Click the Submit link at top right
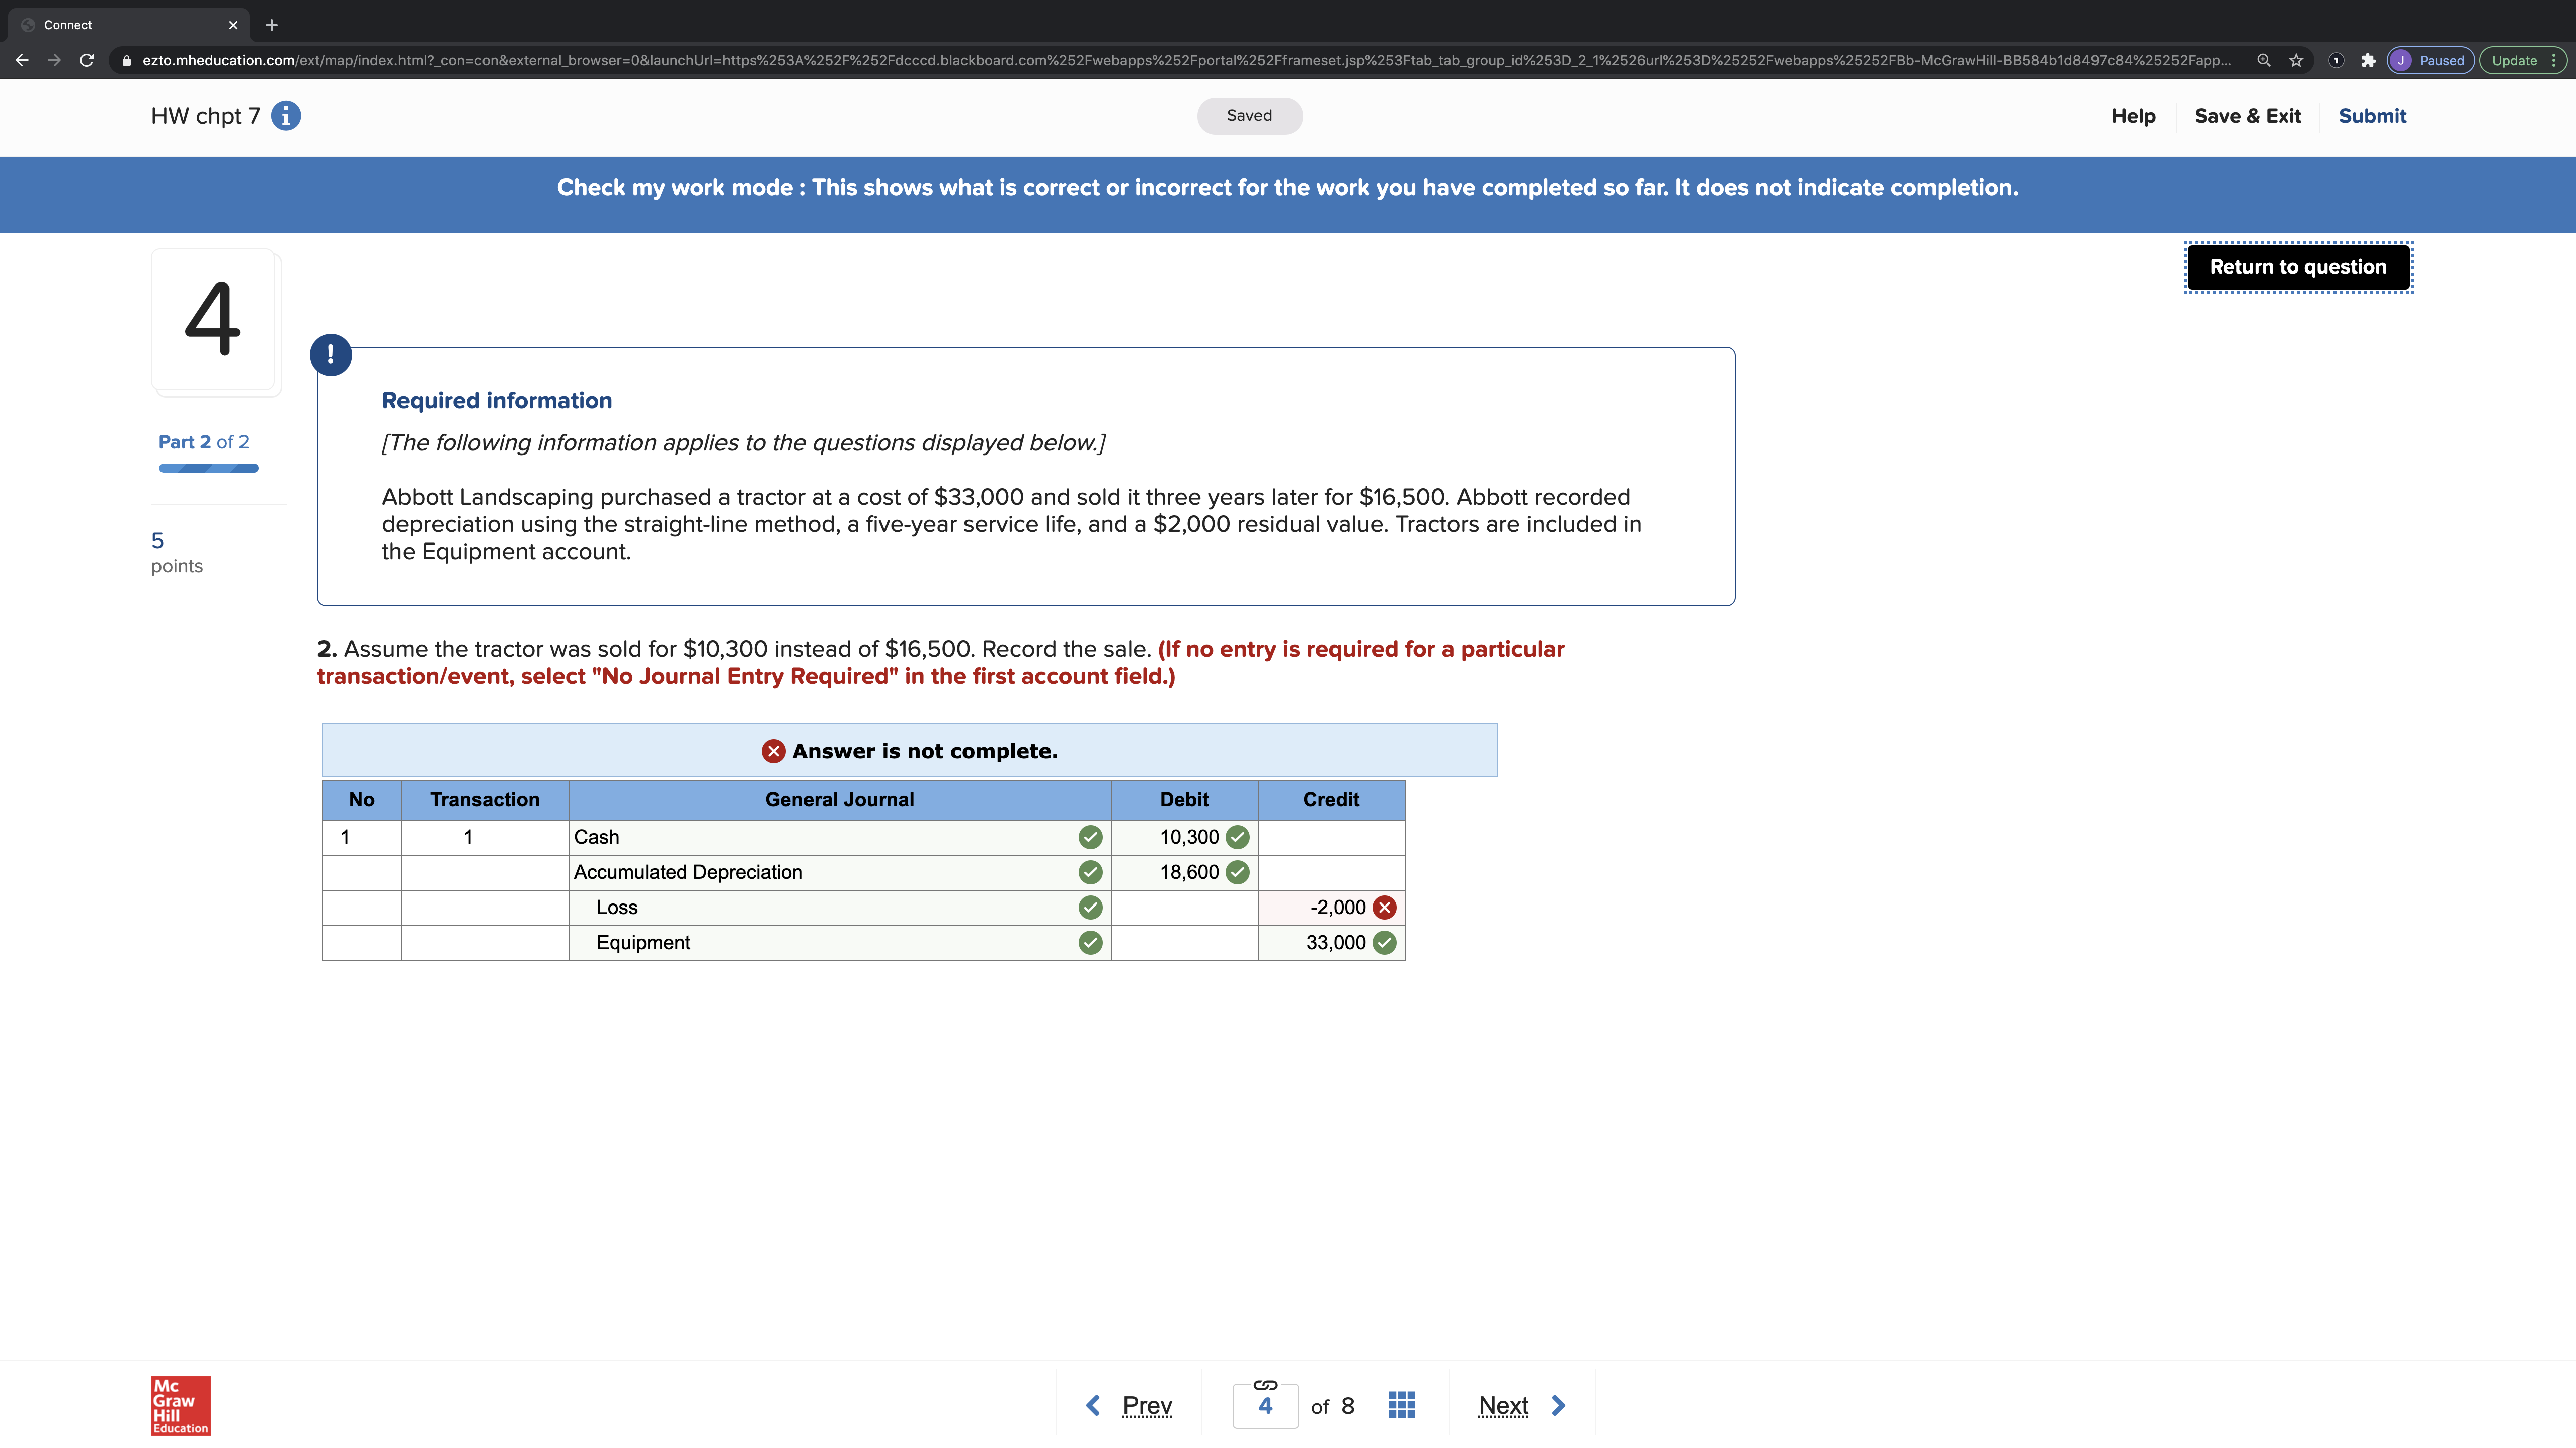 click(2373, 116)
